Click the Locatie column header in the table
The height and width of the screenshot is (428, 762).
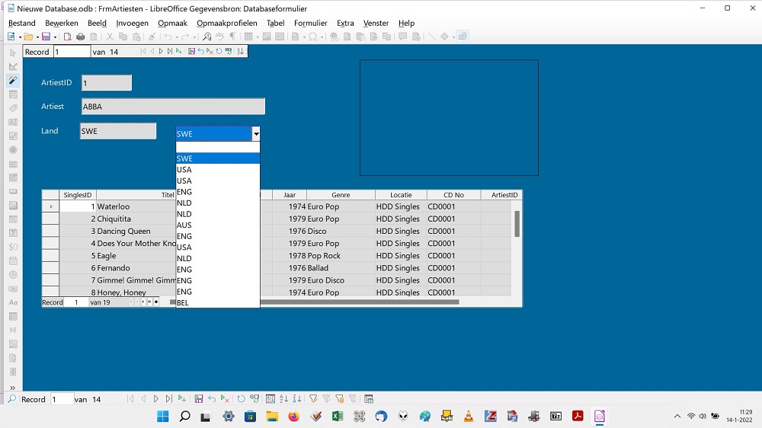point(401,195)
